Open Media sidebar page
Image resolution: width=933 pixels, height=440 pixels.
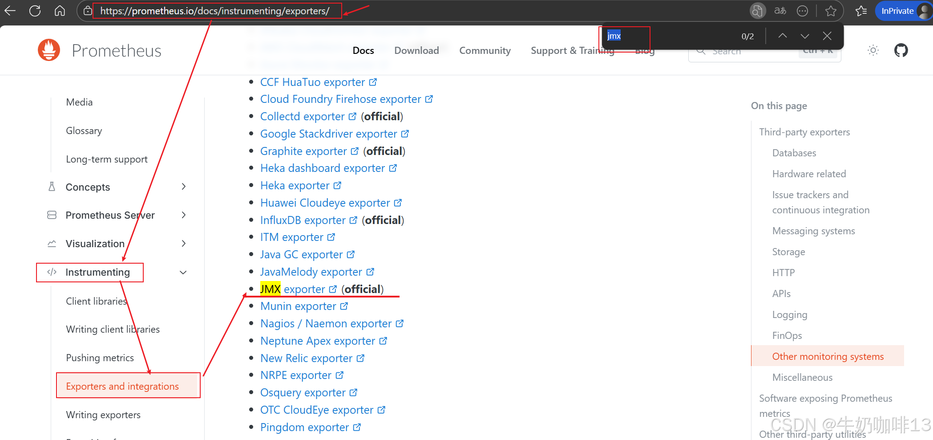tap(79, 102)
